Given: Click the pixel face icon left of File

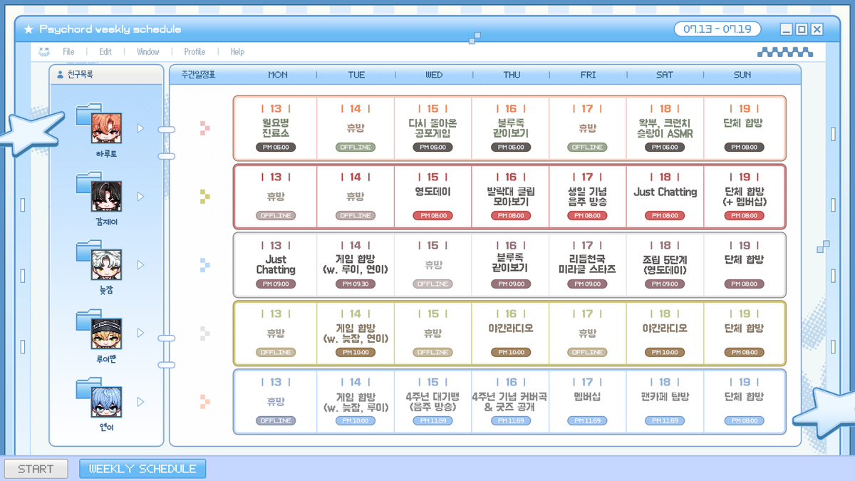Looking at the screenshot, I should (44, 51).
